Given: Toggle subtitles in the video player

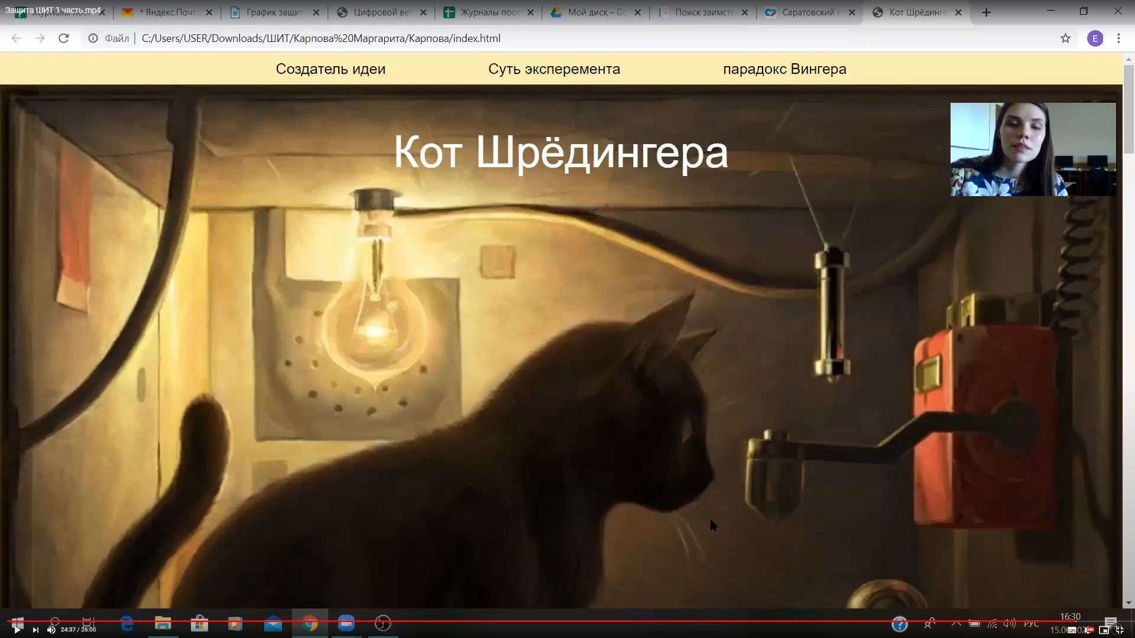Looking at the screenshot, I should coord(1072,630).
